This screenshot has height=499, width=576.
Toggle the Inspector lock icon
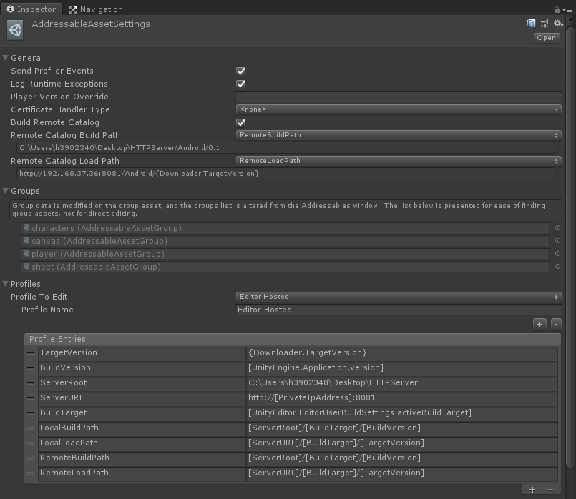pos(557,10)
